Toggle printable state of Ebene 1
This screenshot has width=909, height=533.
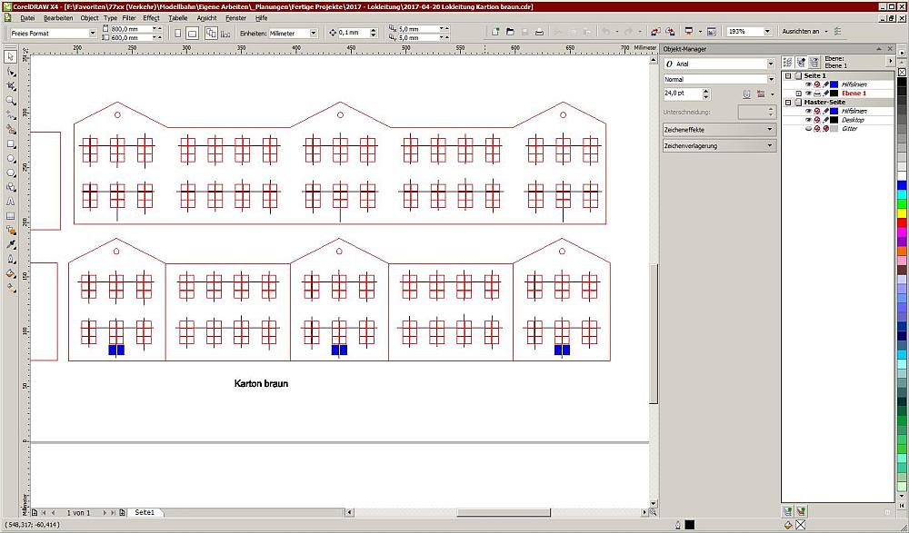[817, 94]
